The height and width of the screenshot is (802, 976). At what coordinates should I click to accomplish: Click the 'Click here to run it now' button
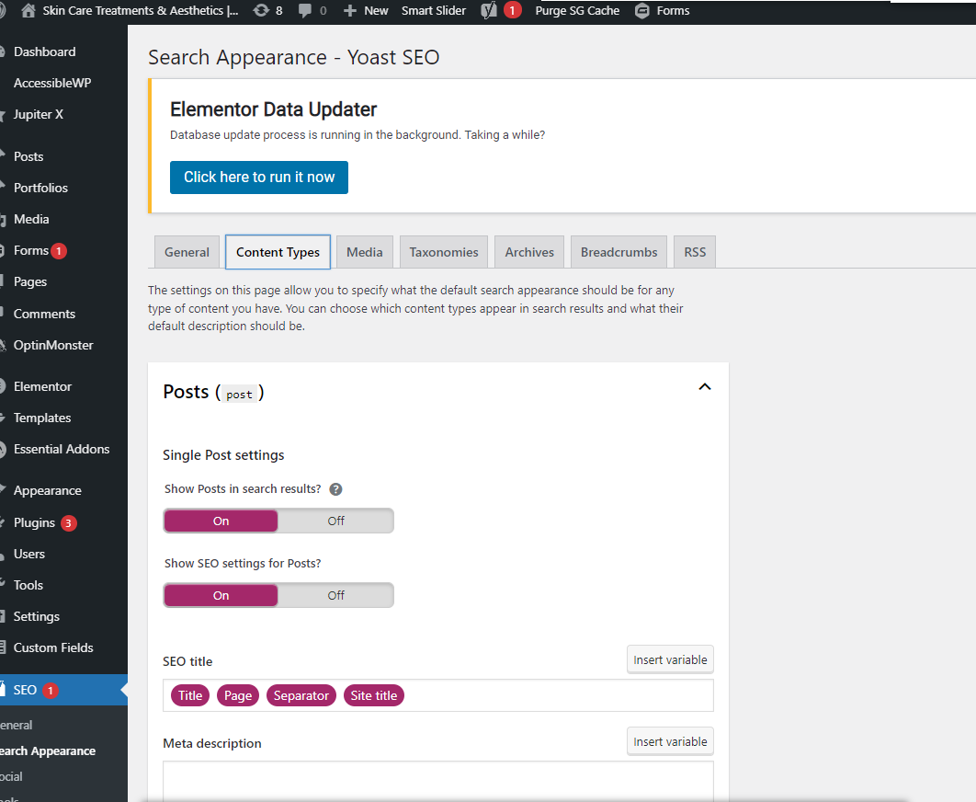259,178
